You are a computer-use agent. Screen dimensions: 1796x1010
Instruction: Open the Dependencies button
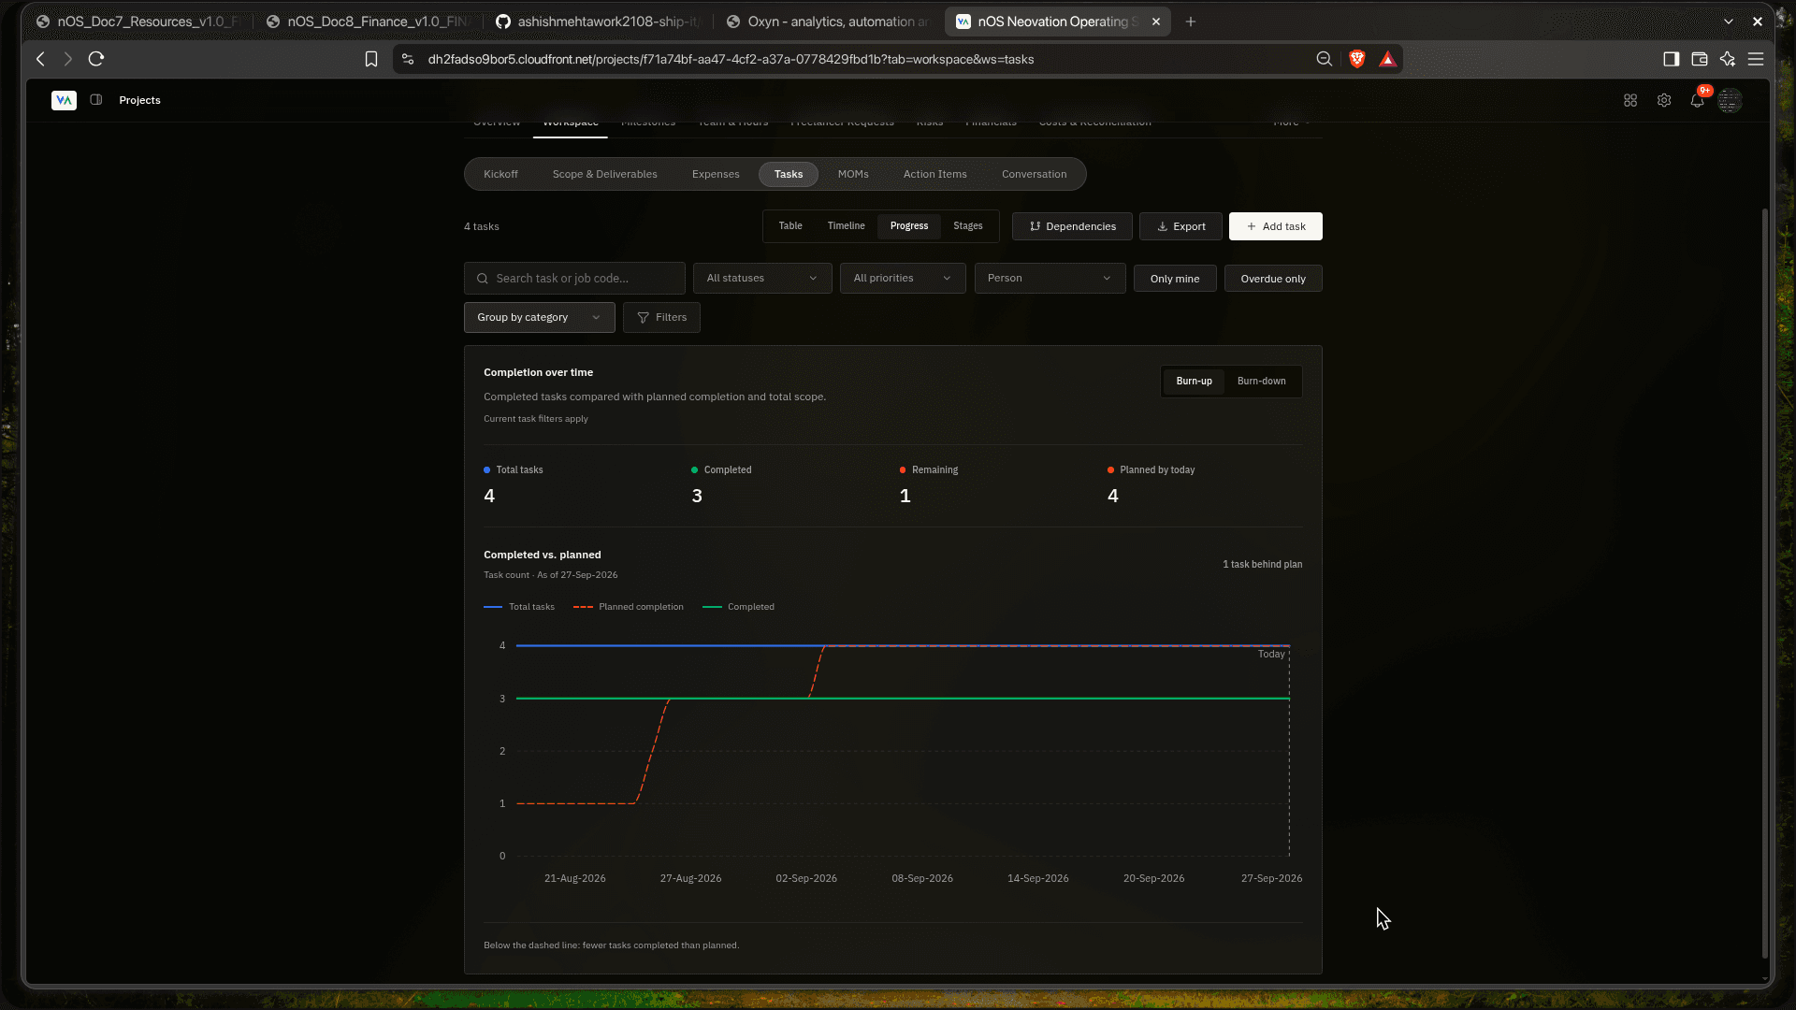click(1072, 226)
